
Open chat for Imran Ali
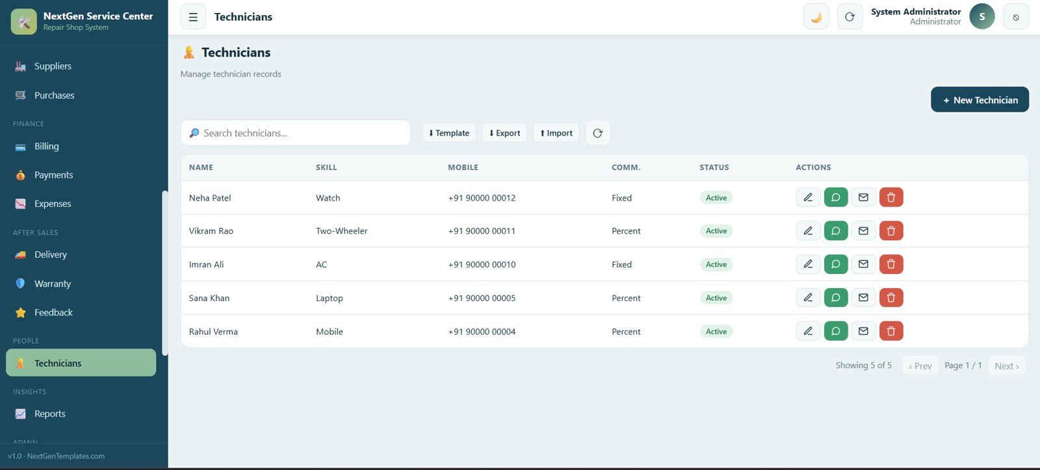tap(836, 264)
